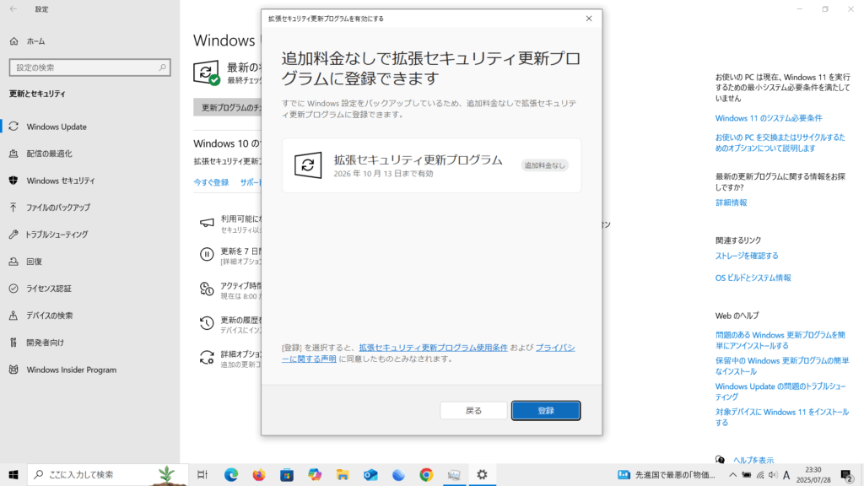Open Windows Update の問題のトラブルシューティング link
Screen dimensions: 864x486
[780, 391]
